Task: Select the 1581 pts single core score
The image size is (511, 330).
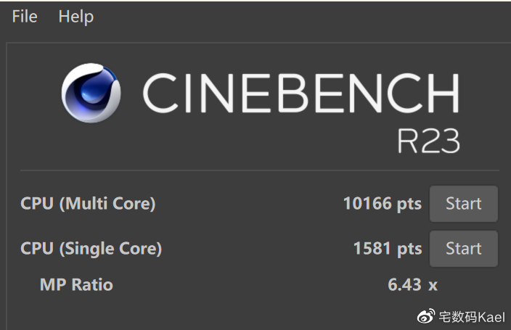Action: [x=388, y=249]
